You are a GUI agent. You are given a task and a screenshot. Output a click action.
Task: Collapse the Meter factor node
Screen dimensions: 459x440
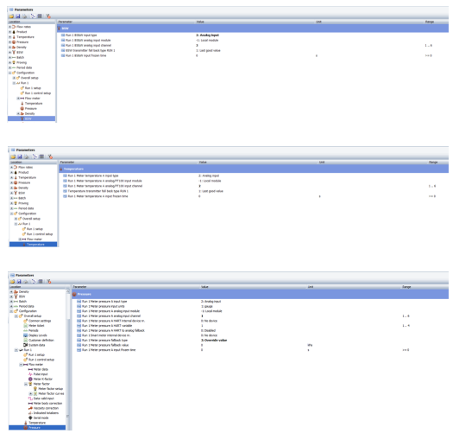[x=26, y=384]
